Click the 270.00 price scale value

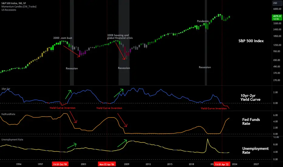click(x=277, y=80)
